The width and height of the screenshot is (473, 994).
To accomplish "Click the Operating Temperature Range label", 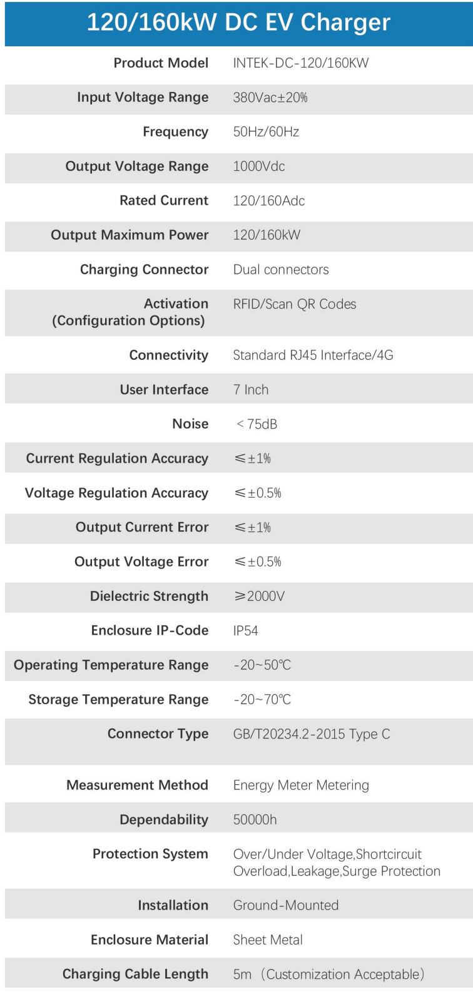I will pyautogui.click(x=111, y=665).
